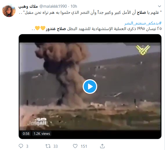Click the explosion video thumbnail
The height and width of the screenshot is (150, 165).
pyautogui.click(x=90, y=87)
